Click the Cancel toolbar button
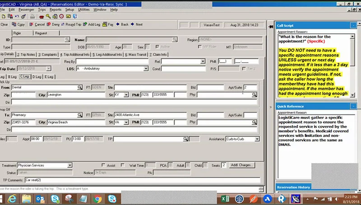Image resolution: width=361 pixels, height=205 pixels. 37,24
